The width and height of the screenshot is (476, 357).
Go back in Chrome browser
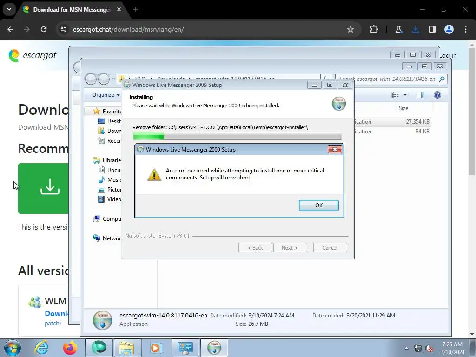[10, 29]
